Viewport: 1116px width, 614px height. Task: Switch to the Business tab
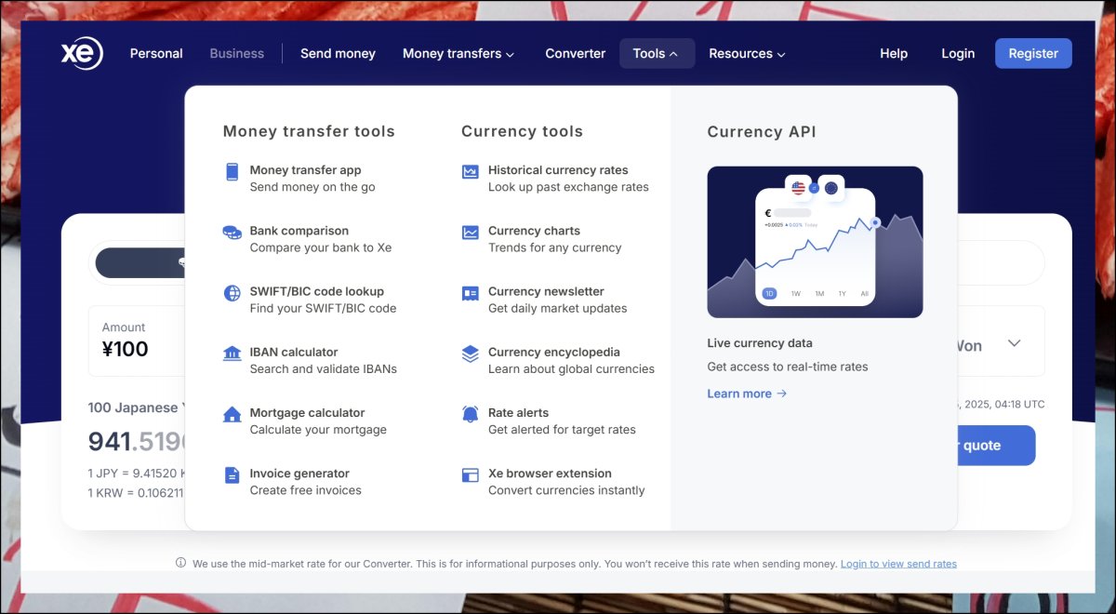(237, 53)
